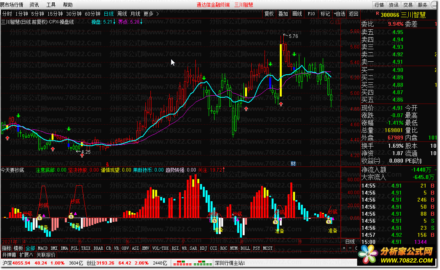Switch to the DMA indicator
Screen dimensions: 440x270
click(64, 248)
